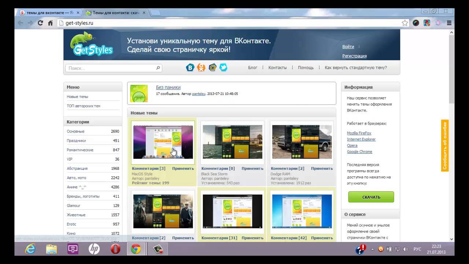This screenshot has height=264, width=469.
Task: Select the Аниме category
Action: [x=77, y=187]
